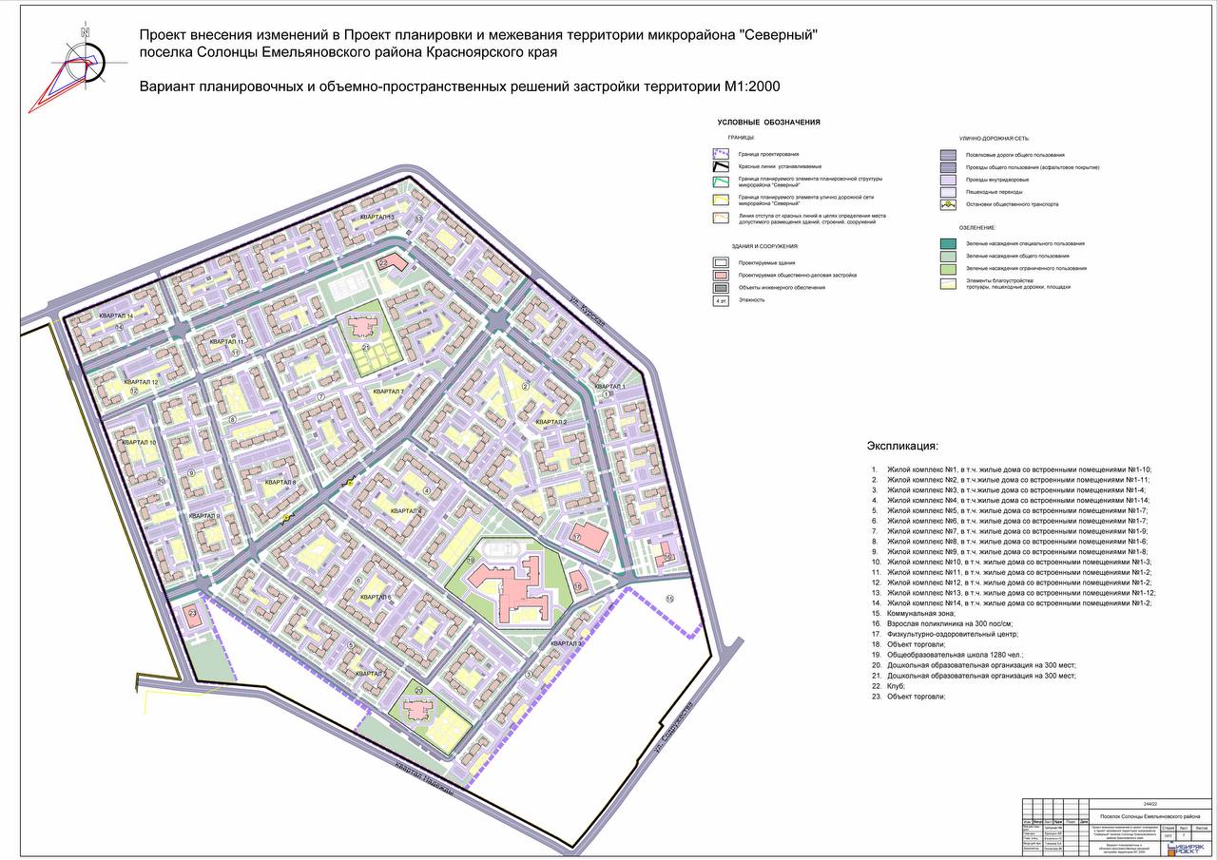Click the 'КВАРТАЛ 10' map label

coord(139,443)
